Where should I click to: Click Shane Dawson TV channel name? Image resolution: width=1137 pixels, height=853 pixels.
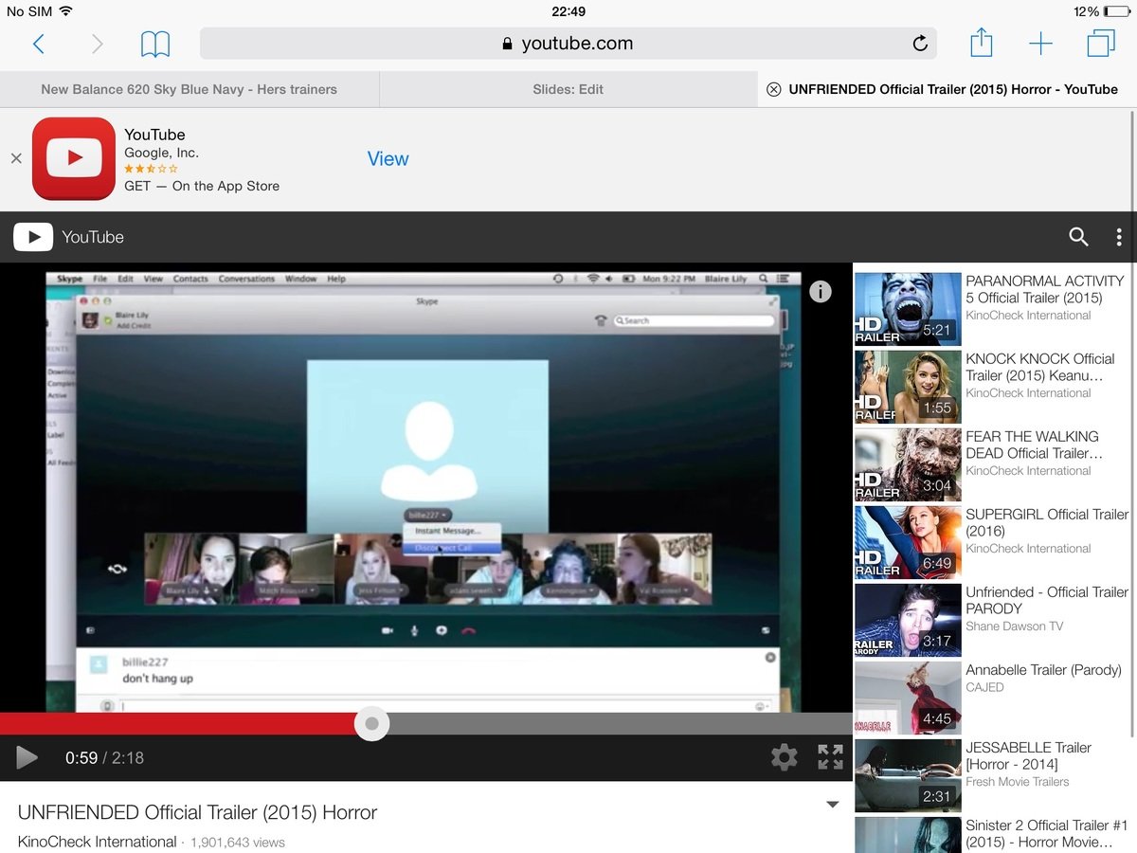click(1014, 626)
